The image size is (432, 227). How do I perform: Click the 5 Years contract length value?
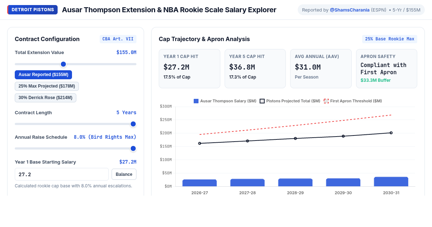126,113
